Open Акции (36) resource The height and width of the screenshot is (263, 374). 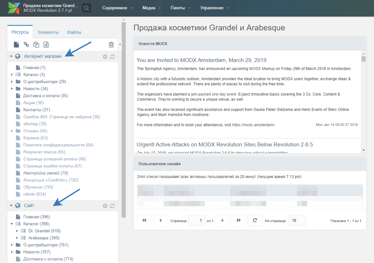[33, 103]
